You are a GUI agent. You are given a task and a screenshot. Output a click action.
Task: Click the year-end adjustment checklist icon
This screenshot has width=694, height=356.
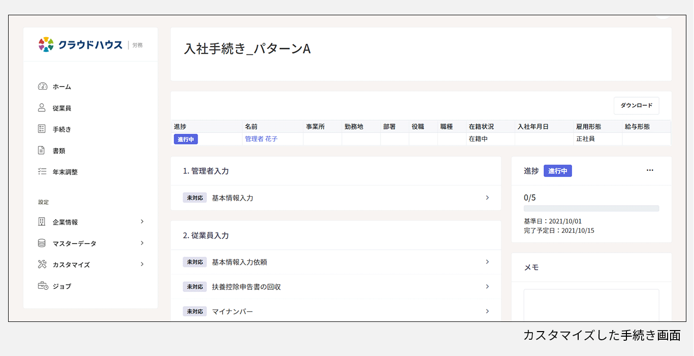coord(42,172)
